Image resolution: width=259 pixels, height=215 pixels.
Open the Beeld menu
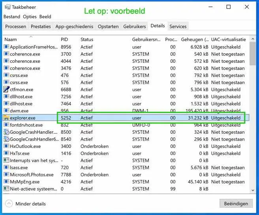(x=45, y=17)
